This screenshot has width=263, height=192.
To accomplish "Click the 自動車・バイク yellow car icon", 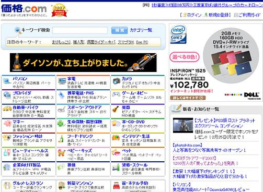I will [x=7, y=109].
